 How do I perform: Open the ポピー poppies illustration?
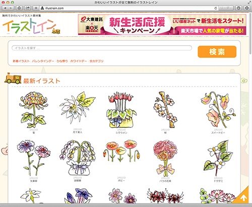(x=121, y=151)
